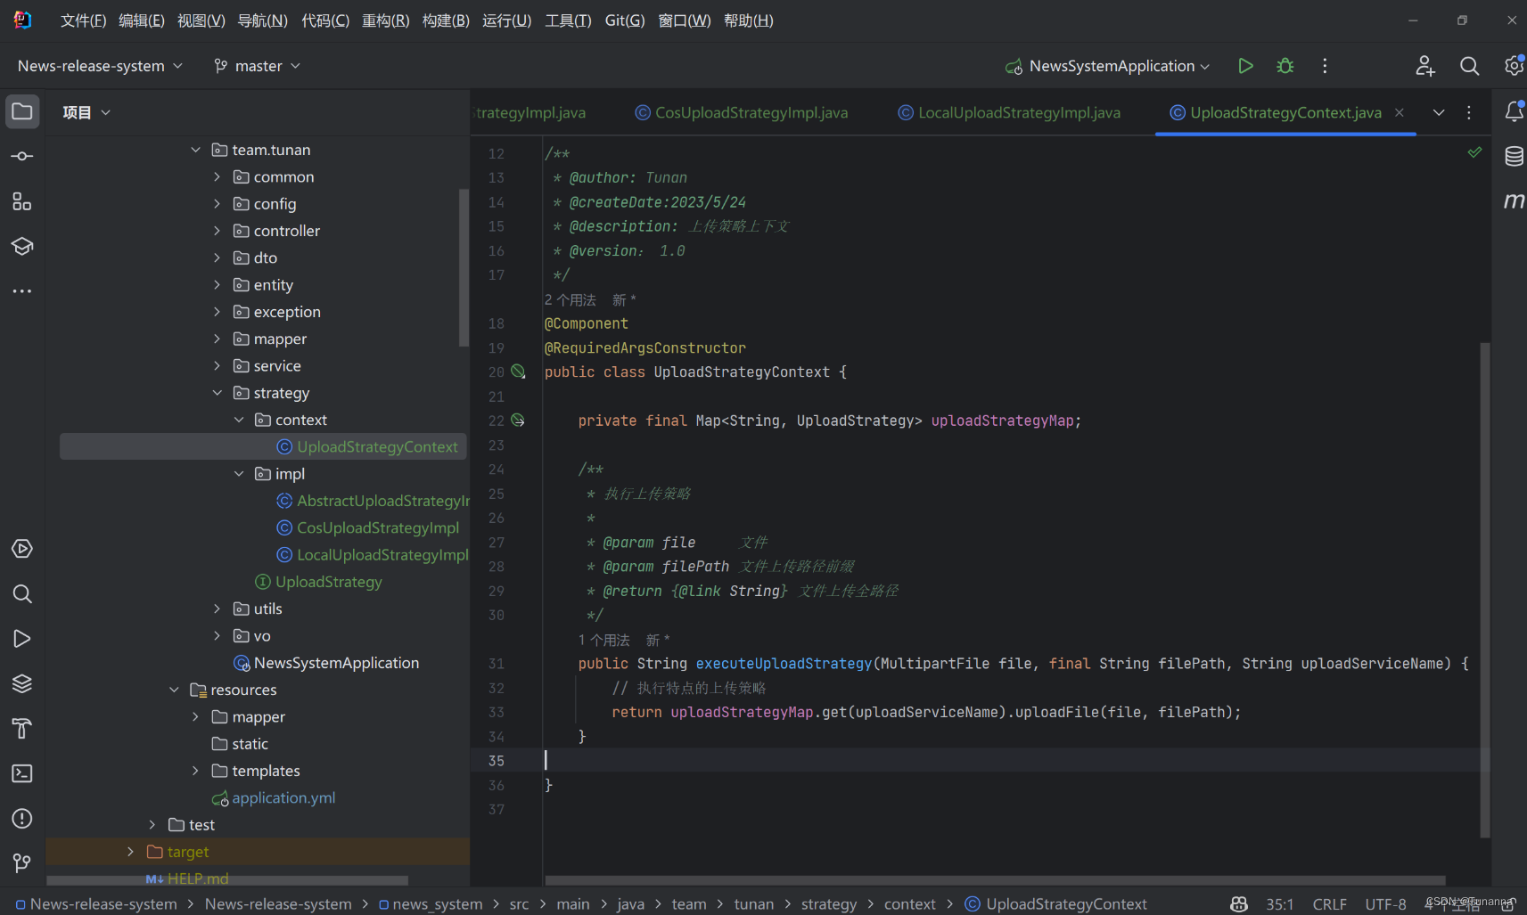
Task: Click the strategy breadcrumb at bottom
Action: (x=828, y=903)
